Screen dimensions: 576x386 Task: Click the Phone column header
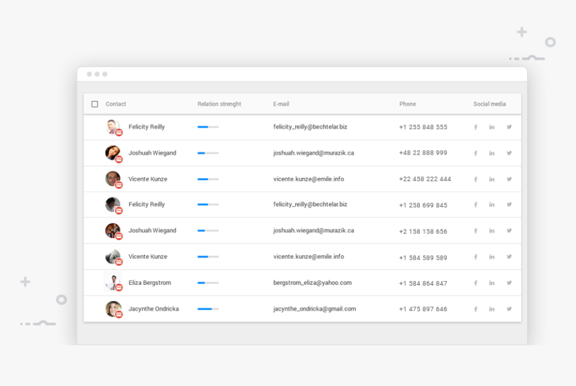point(407,104)
